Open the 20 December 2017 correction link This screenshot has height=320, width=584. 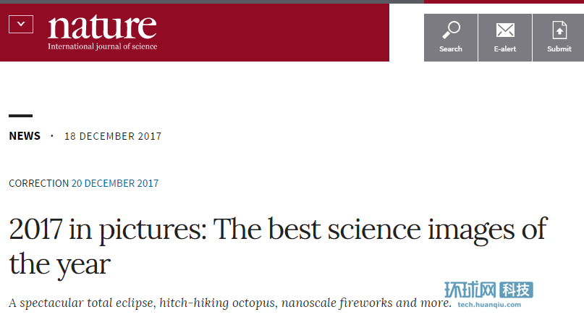pyautogui.click(x=115, y=183)
